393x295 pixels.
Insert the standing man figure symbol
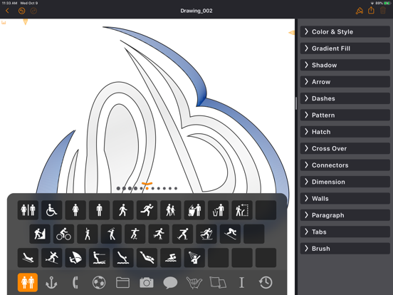(x=99, y=210)
